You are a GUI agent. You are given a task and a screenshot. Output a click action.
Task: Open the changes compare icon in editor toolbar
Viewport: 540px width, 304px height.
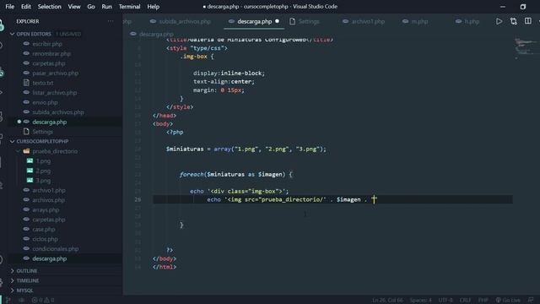514,21
